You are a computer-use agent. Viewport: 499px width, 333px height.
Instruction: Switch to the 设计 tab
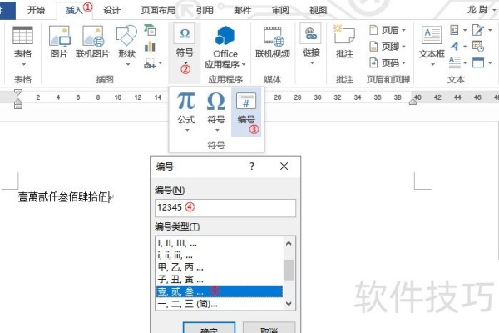click(111, 11)
